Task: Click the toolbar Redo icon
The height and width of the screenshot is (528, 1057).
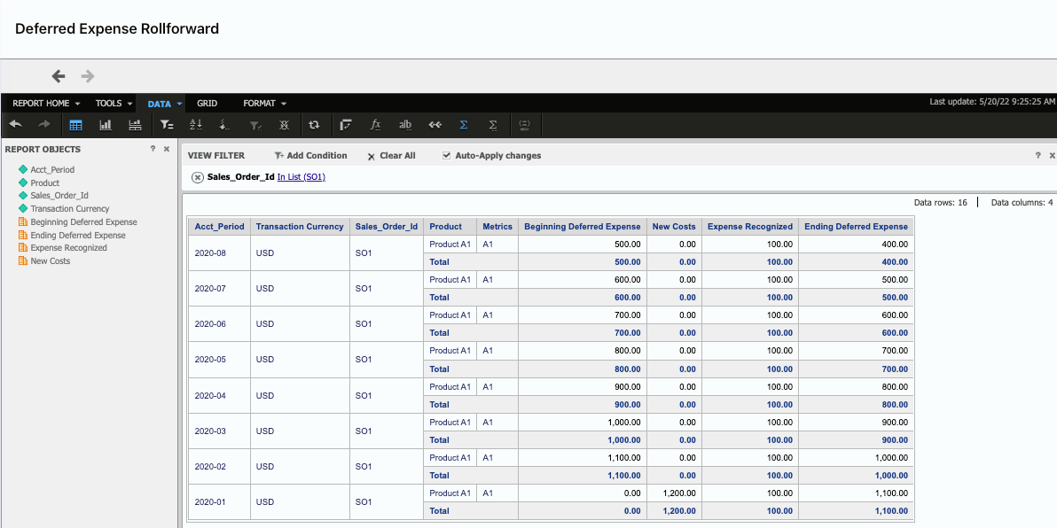Action: [43, 125]
